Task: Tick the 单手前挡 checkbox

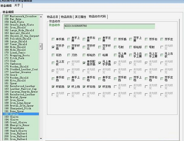Action: (53, 79)
